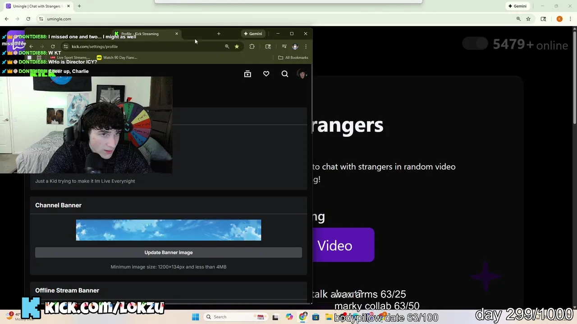
Task: Click Gemini button in Kick window
Action: [253, 34]
